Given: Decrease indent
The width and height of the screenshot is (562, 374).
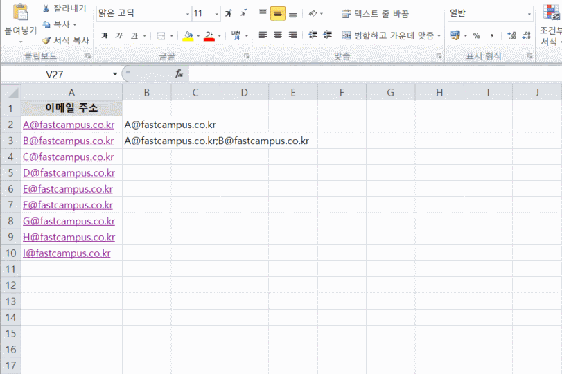Looking at the screenshot, I should 313,35.
